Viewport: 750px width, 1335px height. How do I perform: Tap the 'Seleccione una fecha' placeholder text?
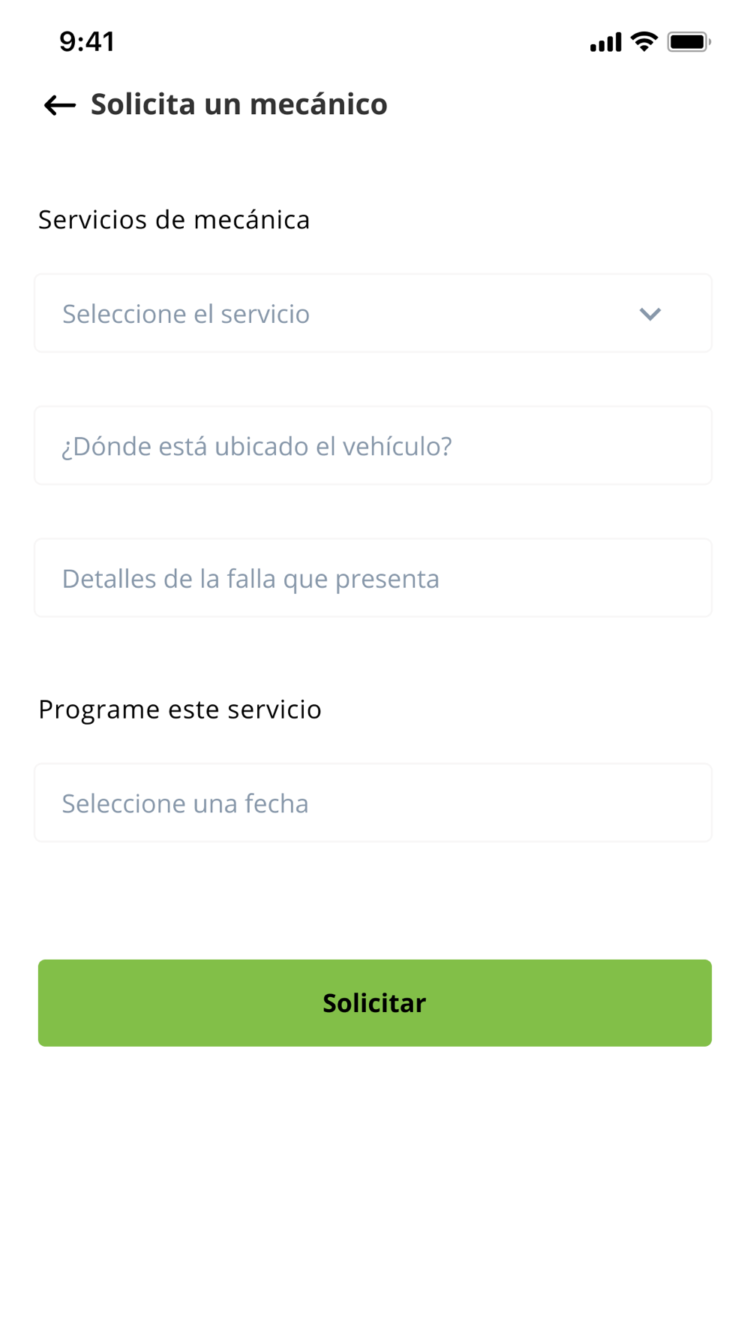click(185, 803)
